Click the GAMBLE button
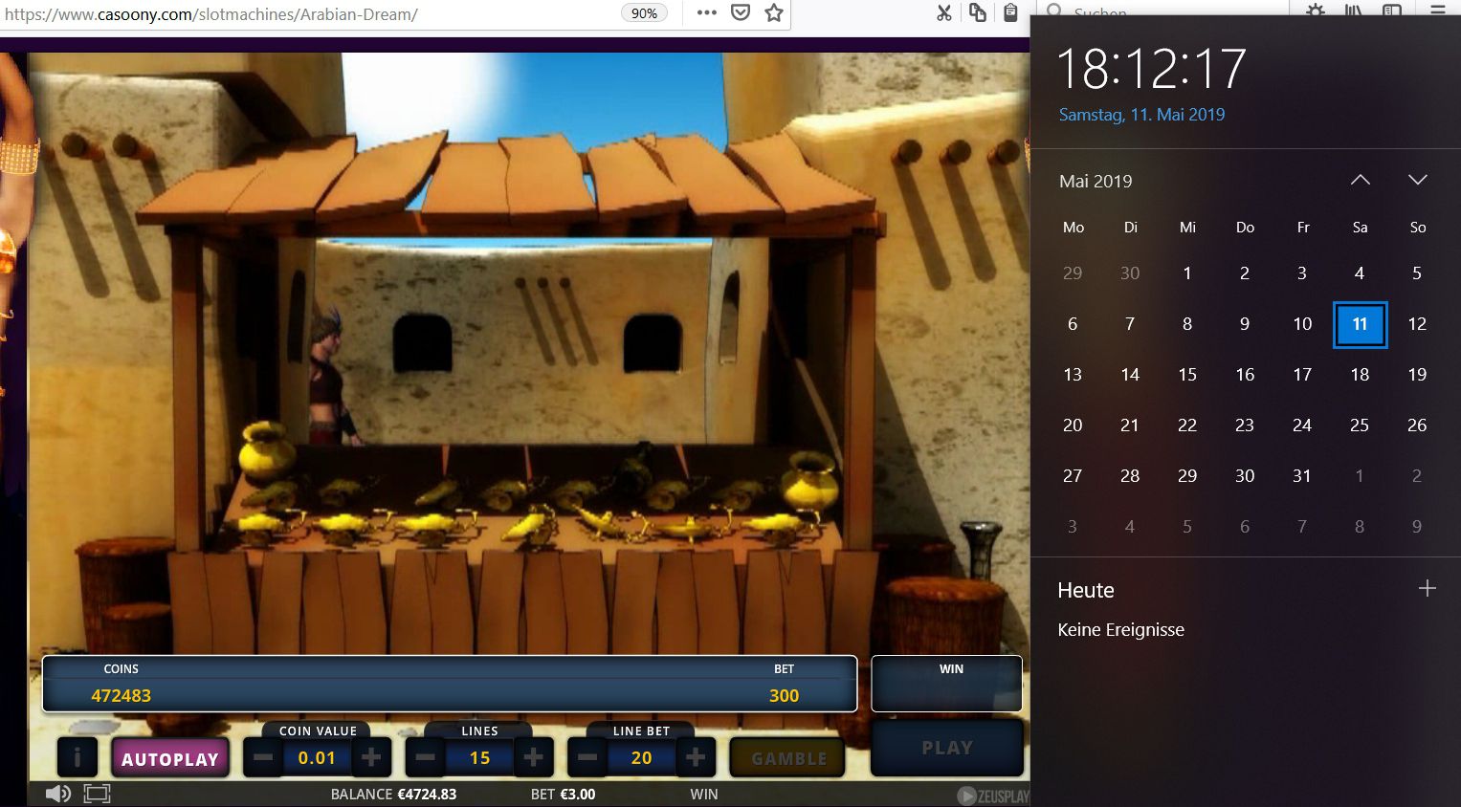1461x807 pixels. tap(788, 758)
